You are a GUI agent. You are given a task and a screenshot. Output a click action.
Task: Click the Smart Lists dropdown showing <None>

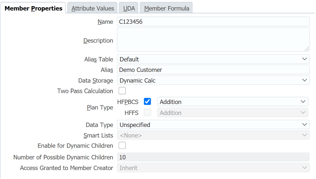pos(213,135)
